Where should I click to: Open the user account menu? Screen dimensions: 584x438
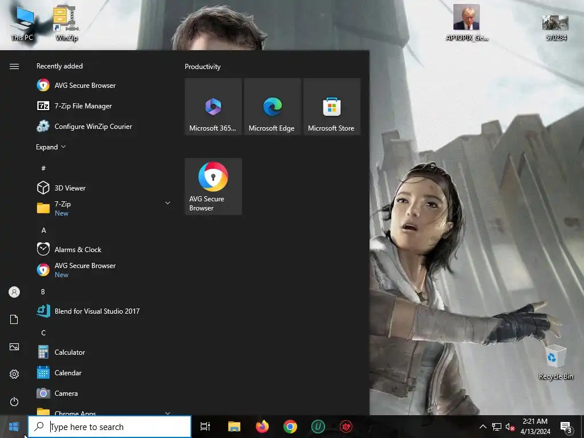point(14,292)
